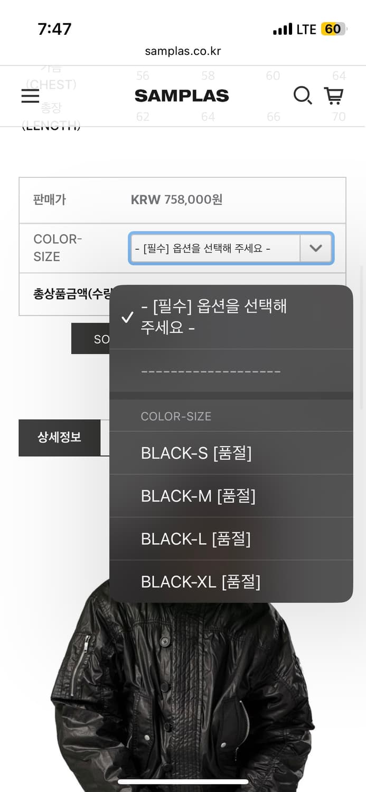The width and height of the screenshot is (366, 792).
Task: Tap the samplas.co.kr address bar
Action: [183, 51]
